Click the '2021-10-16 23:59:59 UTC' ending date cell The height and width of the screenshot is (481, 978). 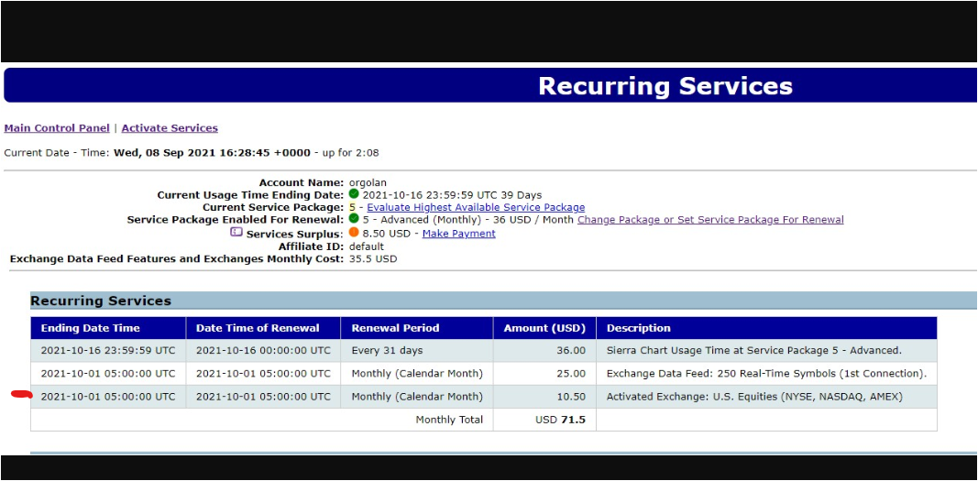(108, 351)
